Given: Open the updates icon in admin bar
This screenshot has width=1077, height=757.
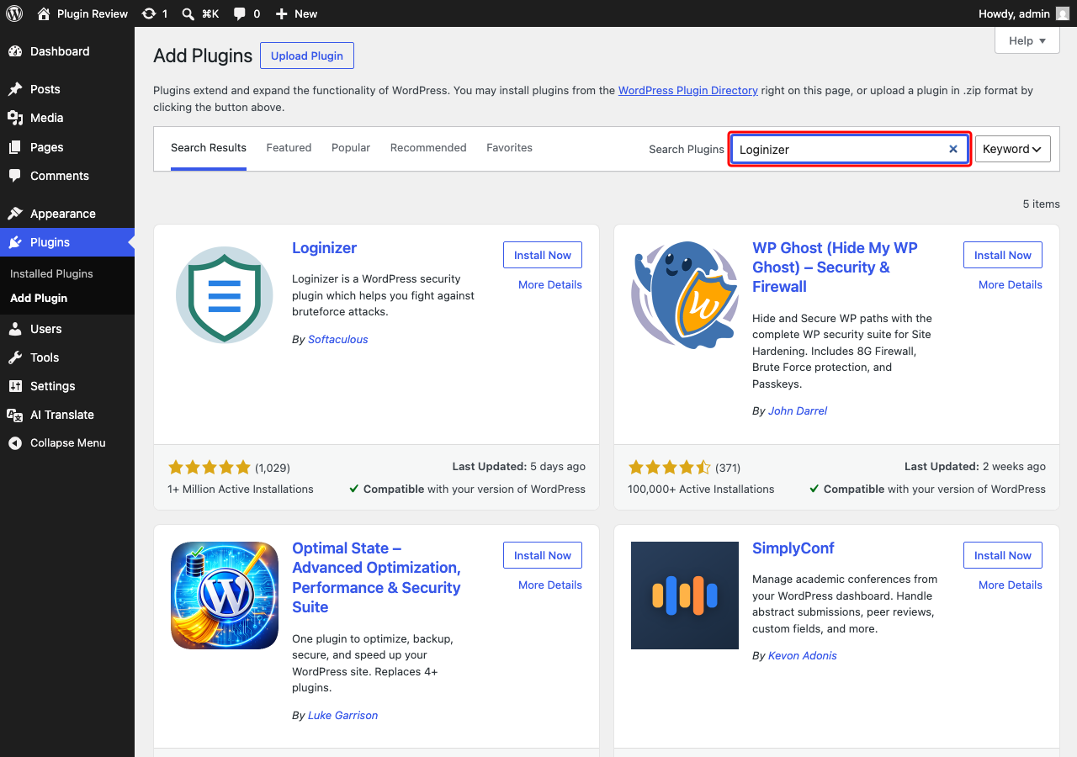Looking at the screenshot, I should [149, 13].
